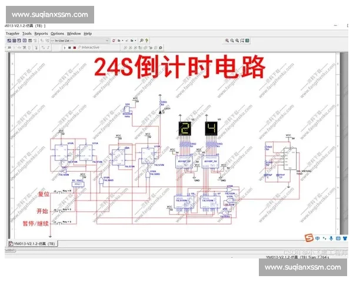Viewport: 353px width, 282px height.
Task: Open the Window menu
Action: 74,33
